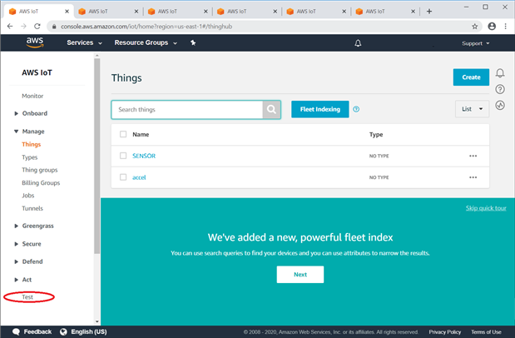Open the help question mark icon
515x338 pixels.
pos(500,89)
